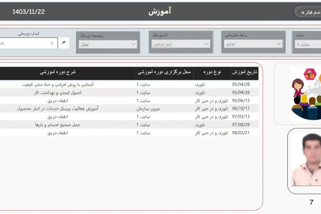Click the eraser clear-search icon
Screen dimensions: 321x214
click(x=64, y=43)
